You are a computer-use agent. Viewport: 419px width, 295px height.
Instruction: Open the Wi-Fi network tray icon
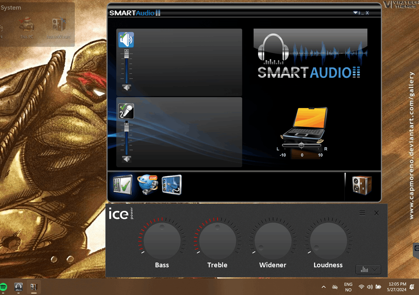[x=361, y=287]
